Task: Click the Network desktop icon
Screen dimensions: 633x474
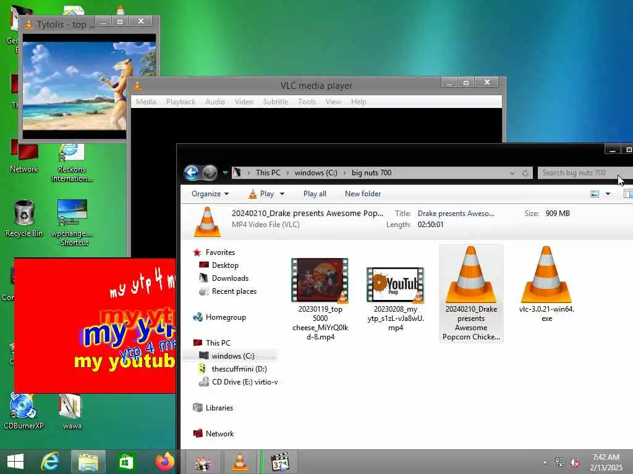Action: (24, 156)
